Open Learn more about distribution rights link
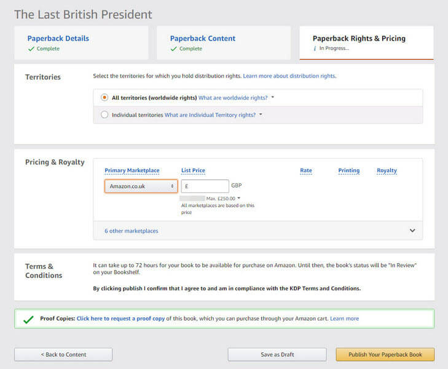The width and height of the screenshot is (448, 369). 289,76
